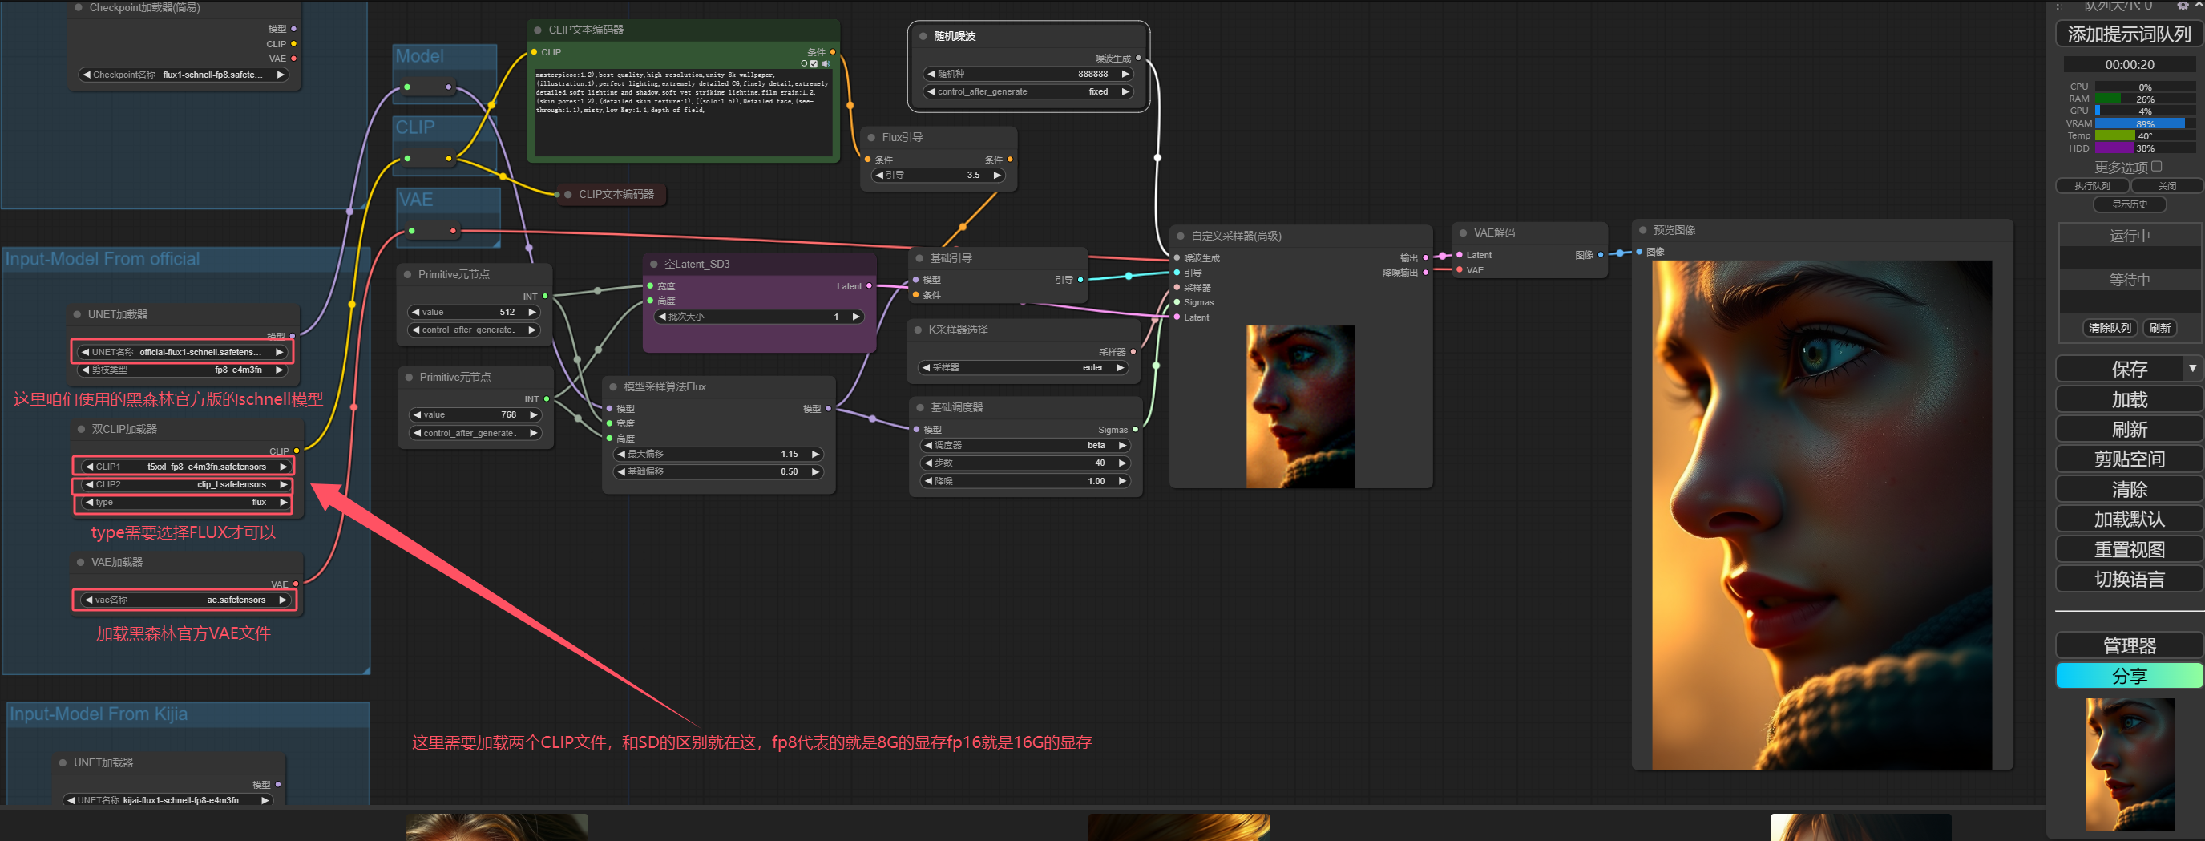Collapse the 空Latent_SD3 node title dot
The width and height of the screenshot is (2205, 841).
pos(654,264)
